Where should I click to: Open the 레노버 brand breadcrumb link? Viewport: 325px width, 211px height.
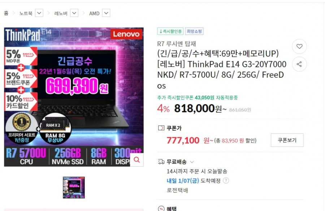click(61, 13)
